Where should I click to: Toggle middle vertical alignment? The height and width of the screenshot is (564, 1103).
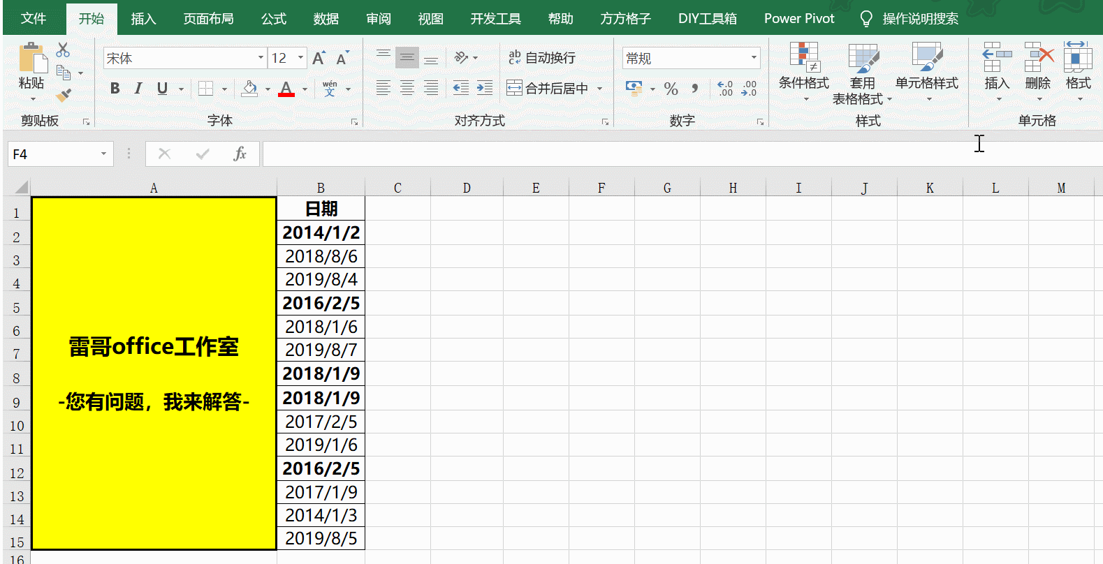point(407,57)
